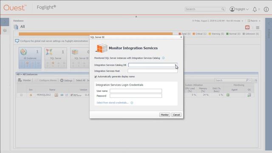272x153 pixels.
Task: Expand the left navigation panel arrow
Action: pos(5,22)
